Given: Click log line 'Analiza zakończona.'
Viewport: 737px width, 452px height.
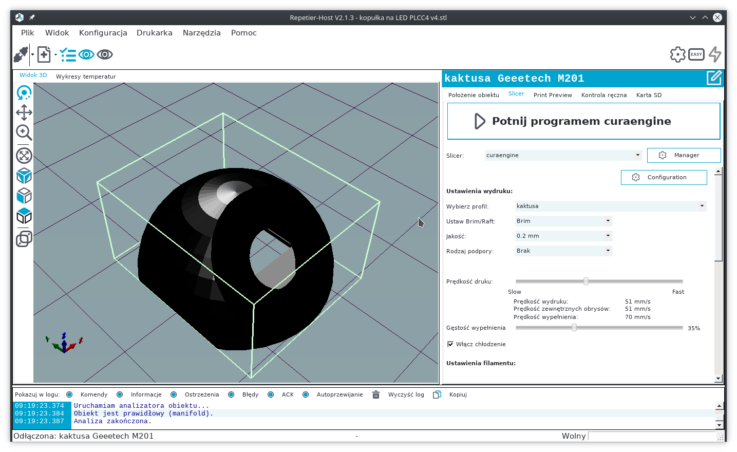Looking at the screenshot, I should pyautogui.click(x=112, y=421).
